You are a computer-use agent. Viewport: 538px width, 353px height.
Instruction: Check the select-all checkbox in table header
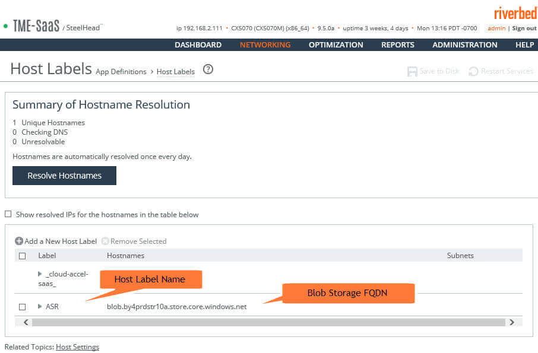click(23, 256)
